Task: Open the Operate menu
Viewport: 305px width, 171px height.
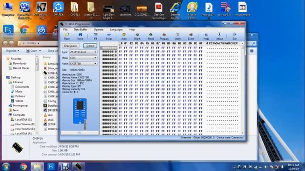Action: coord(99,29)
